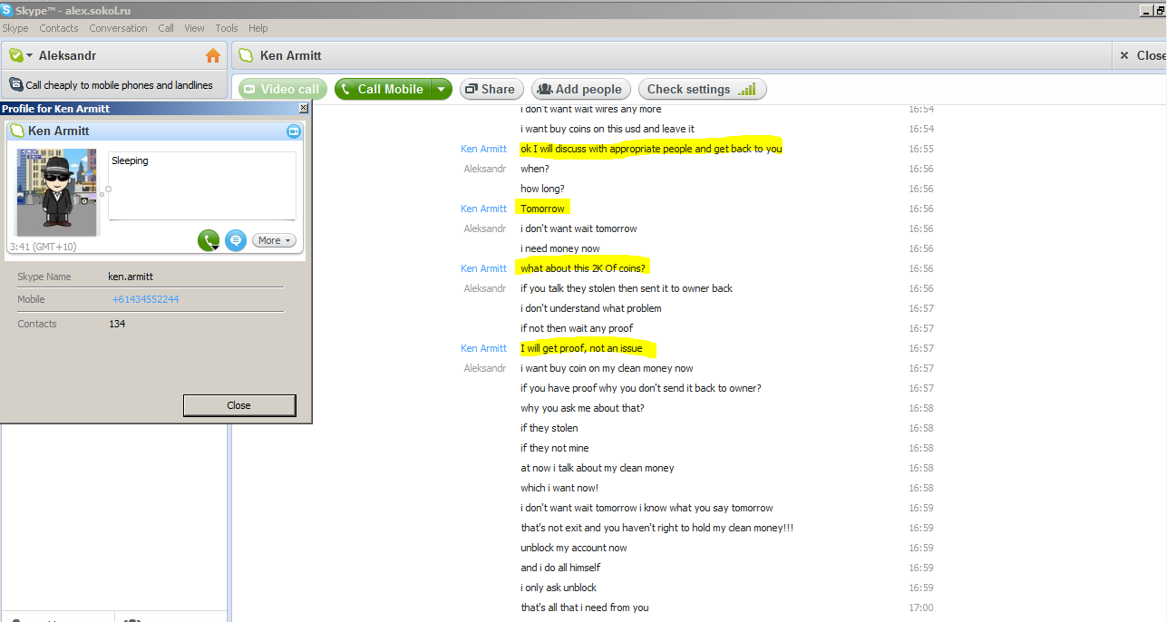Open the Call menu
This screenshot has height=622, width=1167.
point(166,28)
